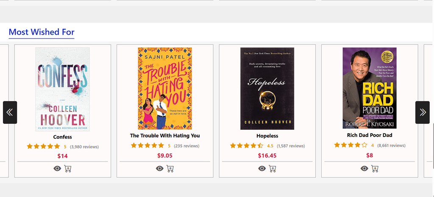Click the eye quick-view icon under Hopeless

tap(262, 169)
